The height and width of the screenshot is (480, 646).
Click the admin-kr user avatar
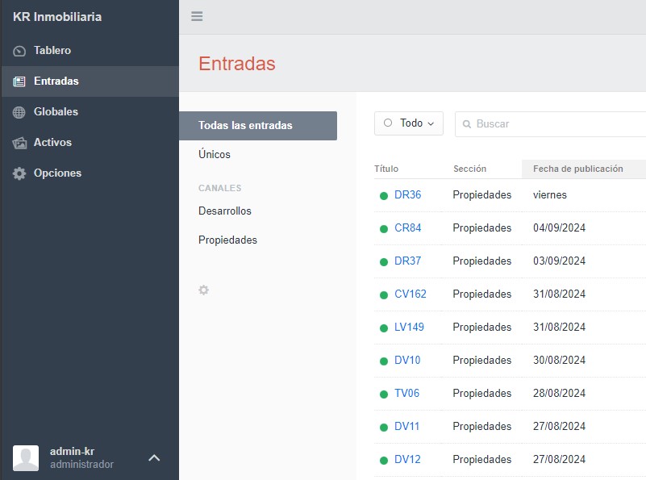click(x=26, y=457)
